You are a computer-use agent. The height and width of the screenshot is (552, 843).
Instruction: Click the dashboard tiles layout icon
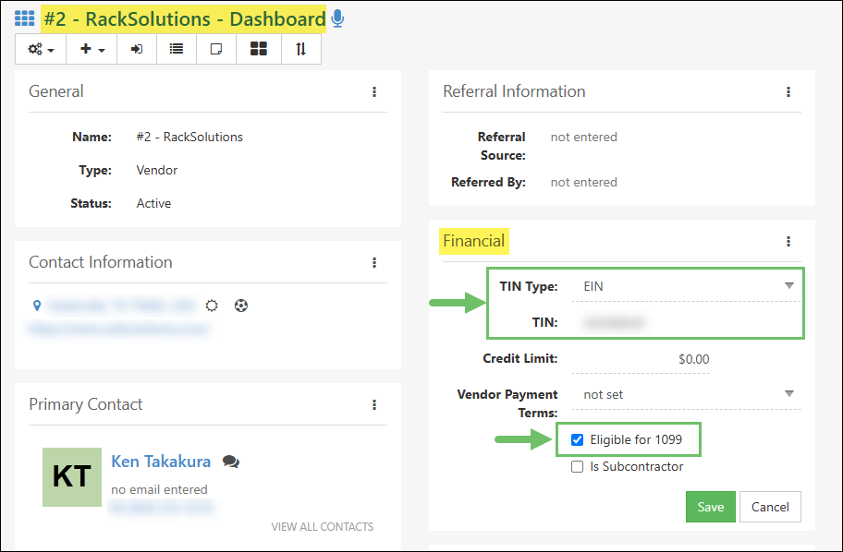point(259,49)
